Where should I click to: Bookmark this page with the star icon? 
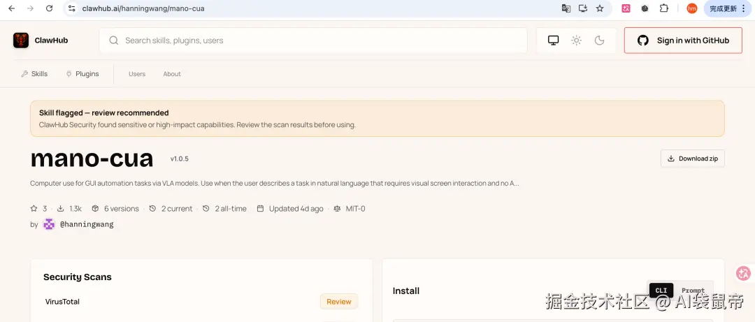click(x=600, y=8)
